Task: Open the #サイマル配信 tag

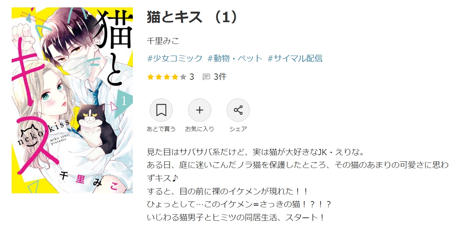Action: (x=295, y=58)
